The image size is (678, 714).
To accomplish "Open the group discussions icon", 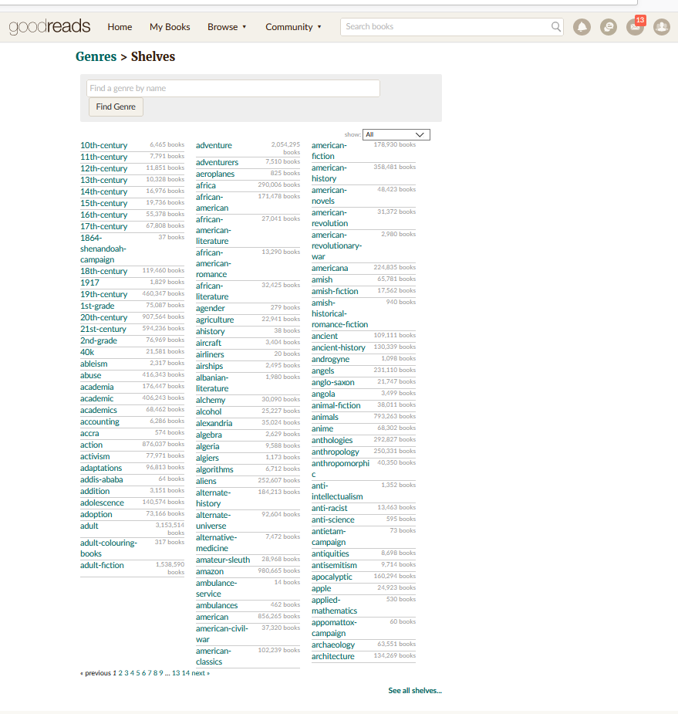I will 609,27.
